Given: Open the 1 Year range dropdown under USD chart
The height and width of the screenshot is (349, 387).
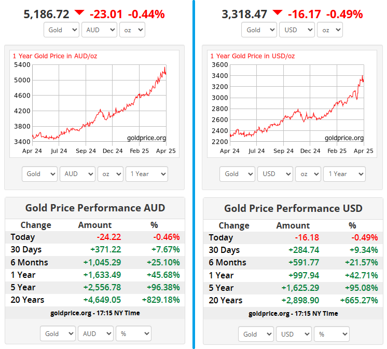Looking at the screenshot, I should point(344,173).
